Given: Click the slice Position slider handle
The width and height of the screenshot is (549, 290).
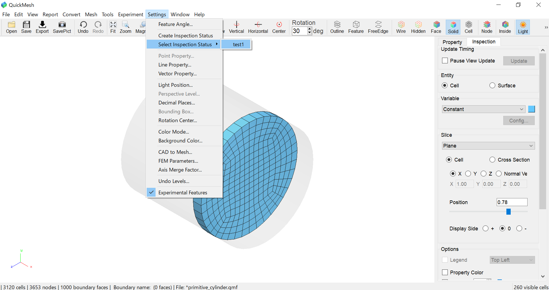Looking at the screenshot, I should tap(508, 212).
